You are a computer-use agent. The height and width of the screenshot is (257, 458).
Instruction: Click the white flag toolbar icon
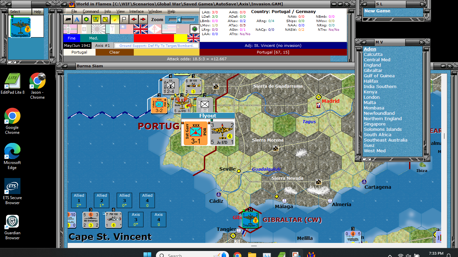click(124, 19)
